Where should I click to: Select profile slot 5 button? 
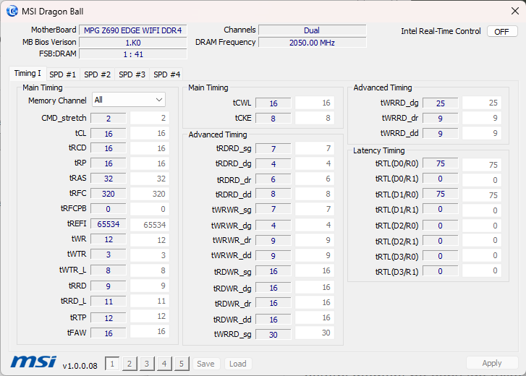(x=182, y=364)
